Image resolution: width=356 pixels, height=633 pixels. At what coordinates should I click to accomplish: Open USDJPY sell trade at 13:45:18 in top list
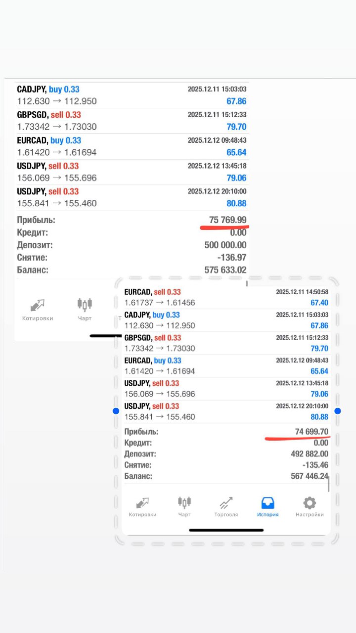132,172
